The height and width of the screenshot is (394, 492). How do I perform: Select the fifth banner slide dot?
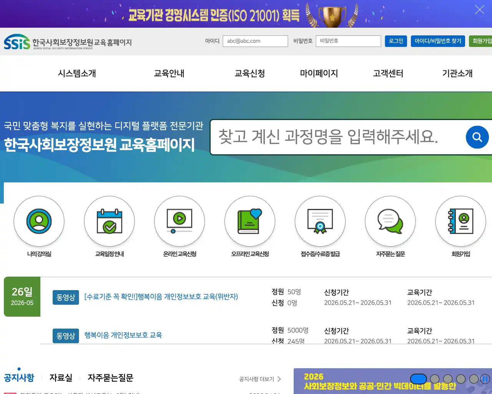pyautogui.click(x=474, y=379)
